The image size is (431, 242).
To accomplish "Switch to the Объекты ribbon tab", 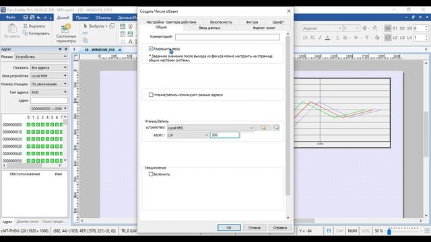I will pos(103,17).
